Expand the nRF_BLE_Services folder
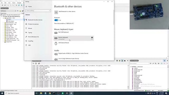The height and width of the screenshot is (95, 169). 3,29
